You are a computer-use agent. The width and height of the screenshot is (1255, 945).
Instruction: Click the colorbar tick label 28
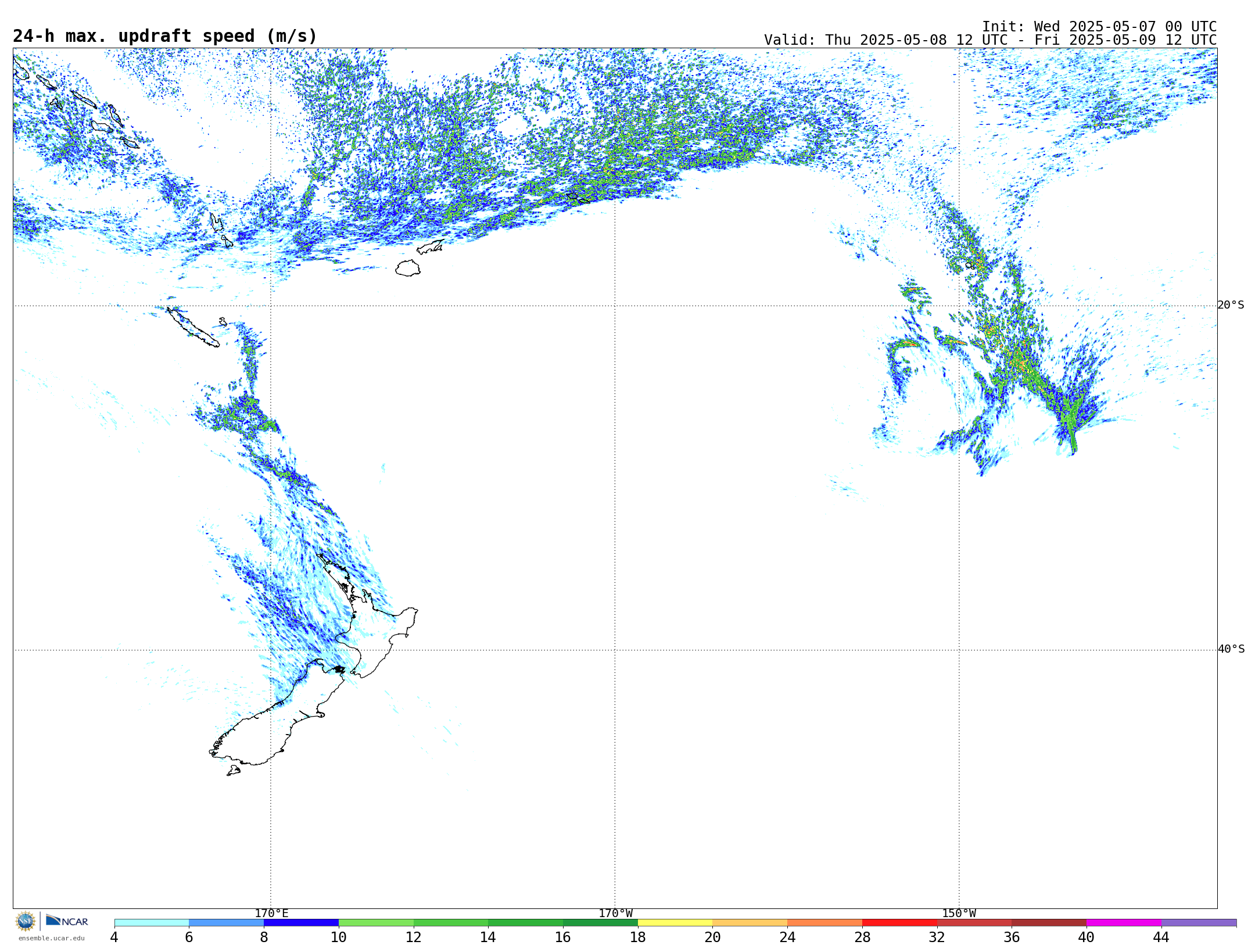click(862, 937)
